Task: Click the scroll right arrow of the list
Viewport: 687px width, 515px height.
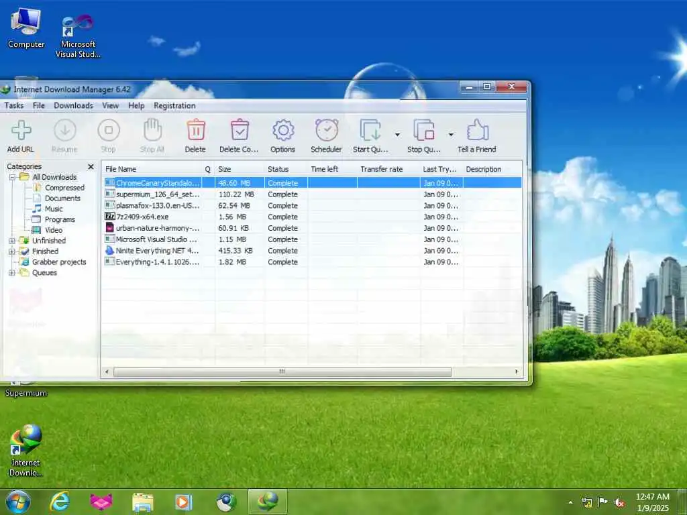Action: coord(517,371)
